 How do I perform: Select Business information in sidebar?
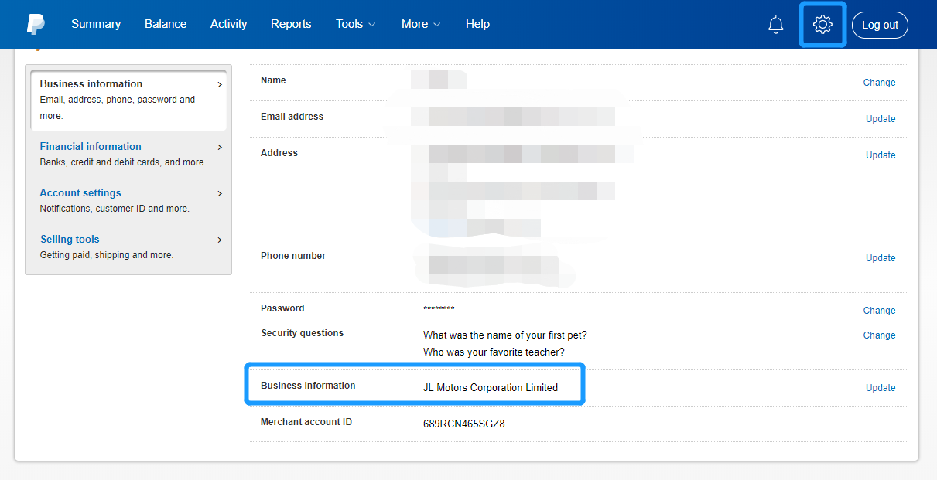click(x=91, y=83)
